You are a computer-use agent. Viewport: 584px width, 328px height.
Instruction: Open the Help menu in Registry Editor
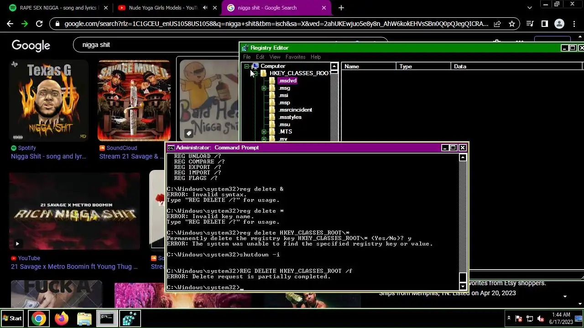click(x=316, y=57)
